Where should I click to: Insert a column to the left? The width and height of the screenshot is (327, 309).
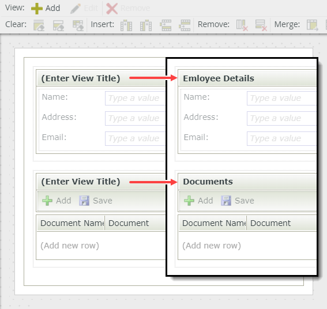pyautogui.click(x=126, y=25)
